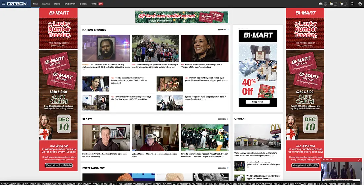The height and width of the screenshot is (185, 364).
Task: Open albatross bird photo thumbnail
Action: 239,178
